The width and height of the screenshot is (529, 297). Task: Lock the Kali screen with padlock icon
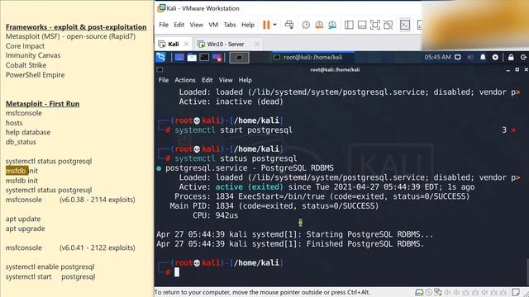pyautogui.click(x=511, y=57)
